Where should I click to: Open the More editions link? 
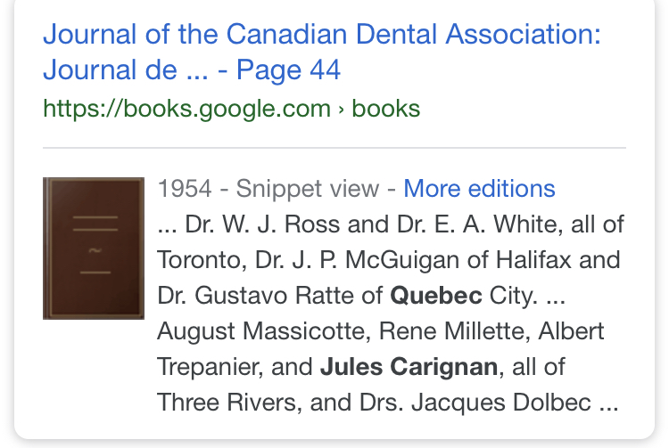coord(479,189)
